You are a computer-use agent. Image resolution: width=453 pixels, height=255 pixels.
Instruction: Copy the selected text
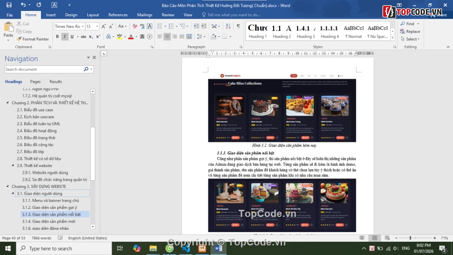pos(24,31)
